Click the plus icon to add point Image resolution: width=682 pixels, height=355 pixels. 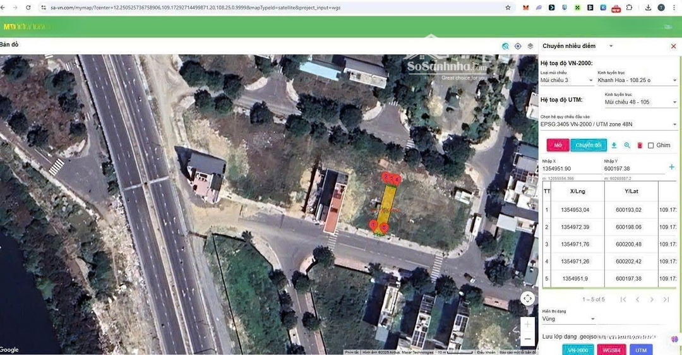pos(671,167)
